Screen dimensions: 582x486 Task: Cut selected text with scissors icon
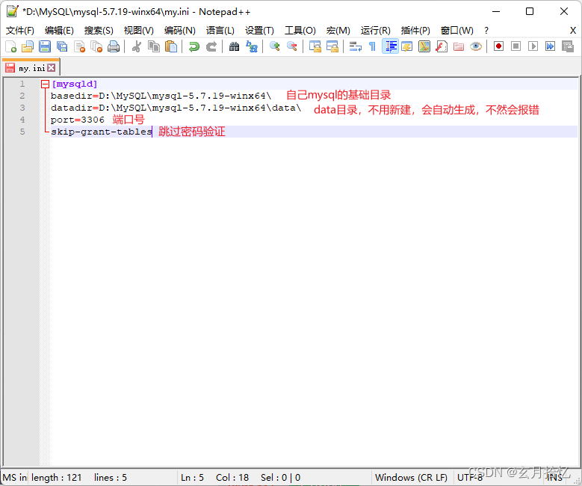coord(136,46)
